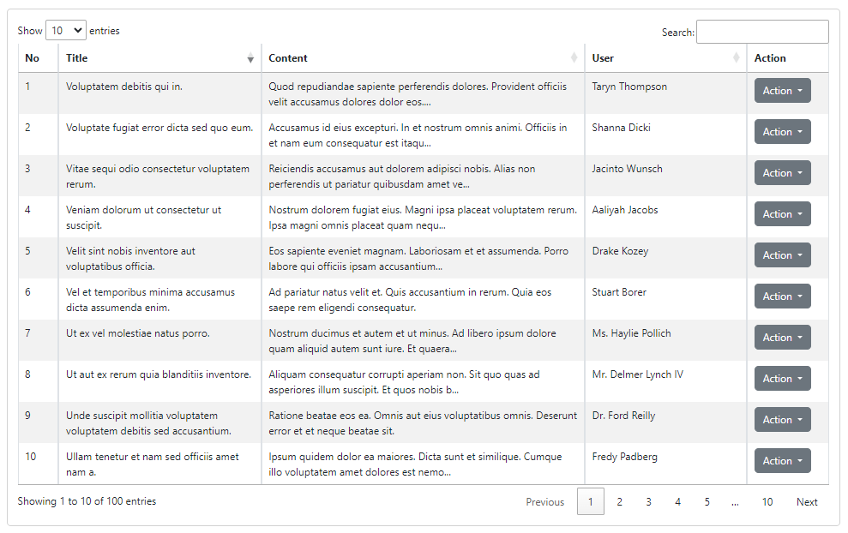848x533 pixels.
Task: Click the Previous pagination link
Action: [x=545, y=501]
